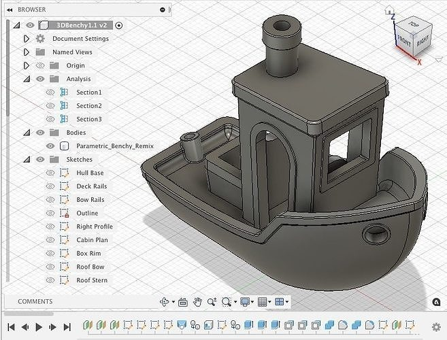Click the ViewCube home icon
447x340 pixels.
pos(389,11)
